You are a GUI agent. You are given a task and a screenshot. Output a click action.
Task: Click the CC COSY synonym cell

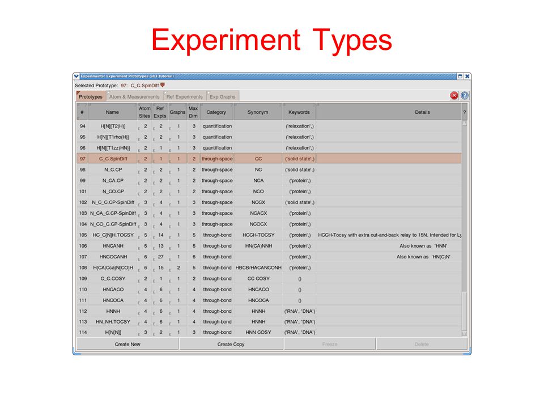[x=258, y=279]
